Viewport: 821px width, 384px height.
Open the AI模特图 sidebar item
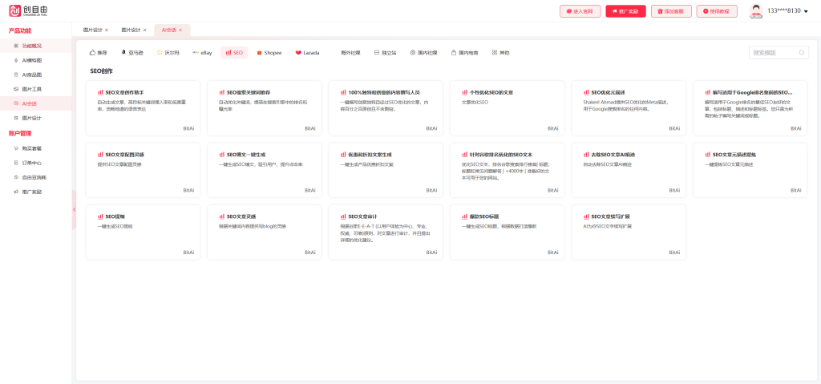click(x=31, y=60)
